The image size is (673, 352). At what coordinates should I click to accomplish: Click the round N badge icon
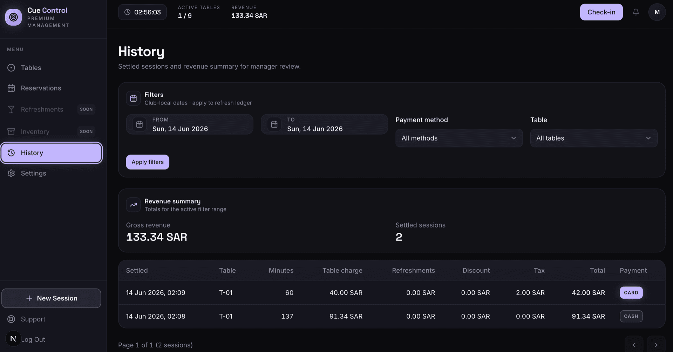click(x=13, y=339)
